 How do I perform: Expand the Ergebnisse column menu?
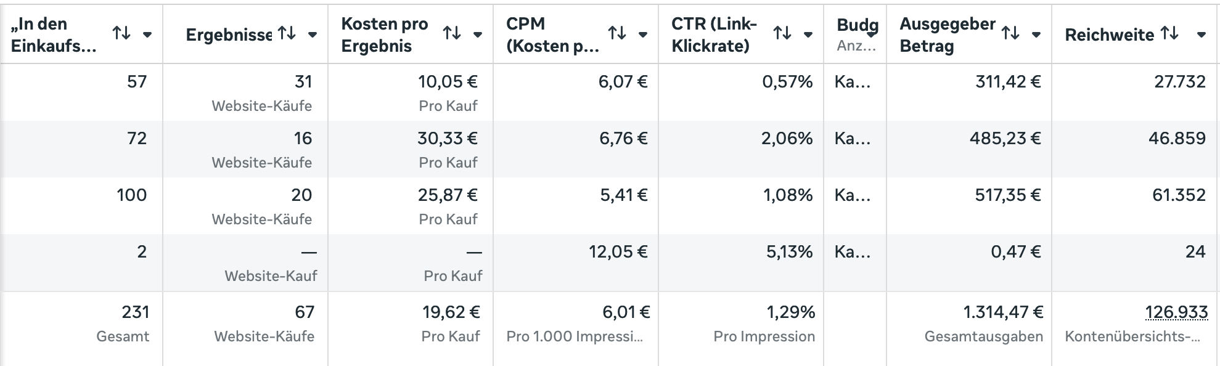click(313, 35)
